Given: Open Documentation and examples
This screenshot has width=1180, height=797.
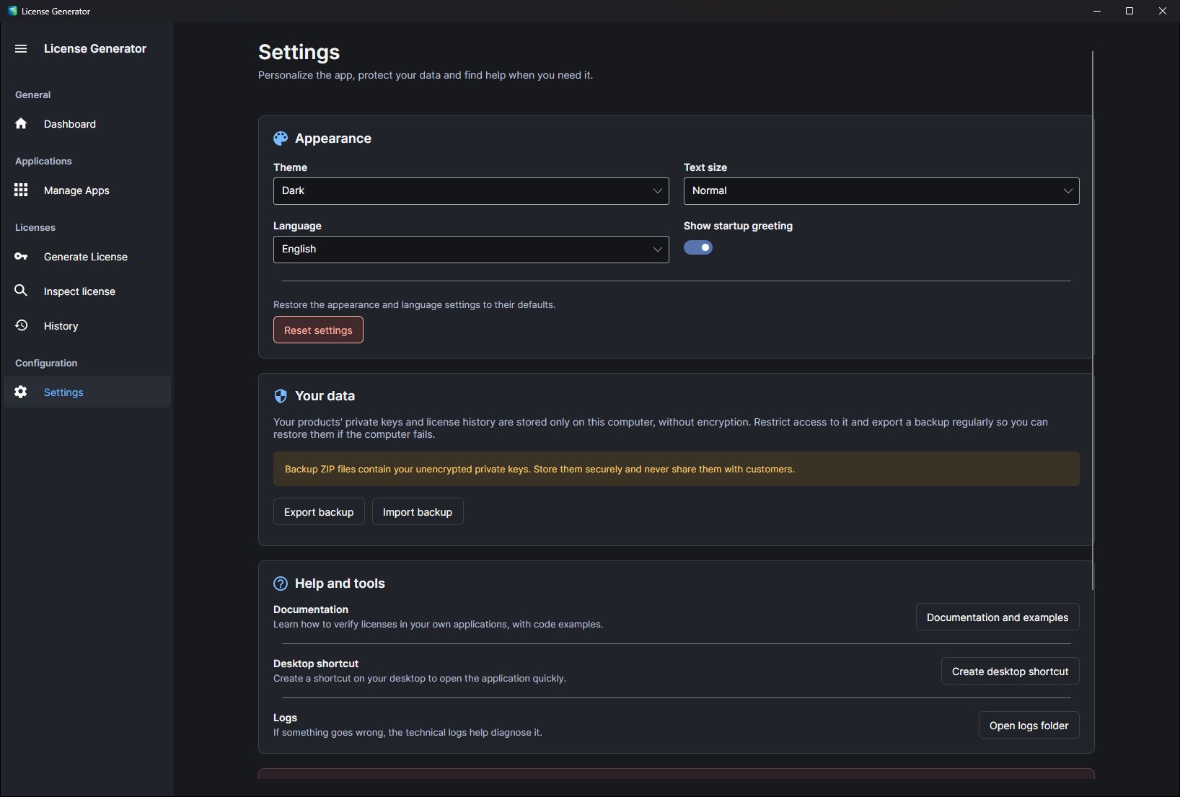Looking at the screenshot, I should [998, 617].
